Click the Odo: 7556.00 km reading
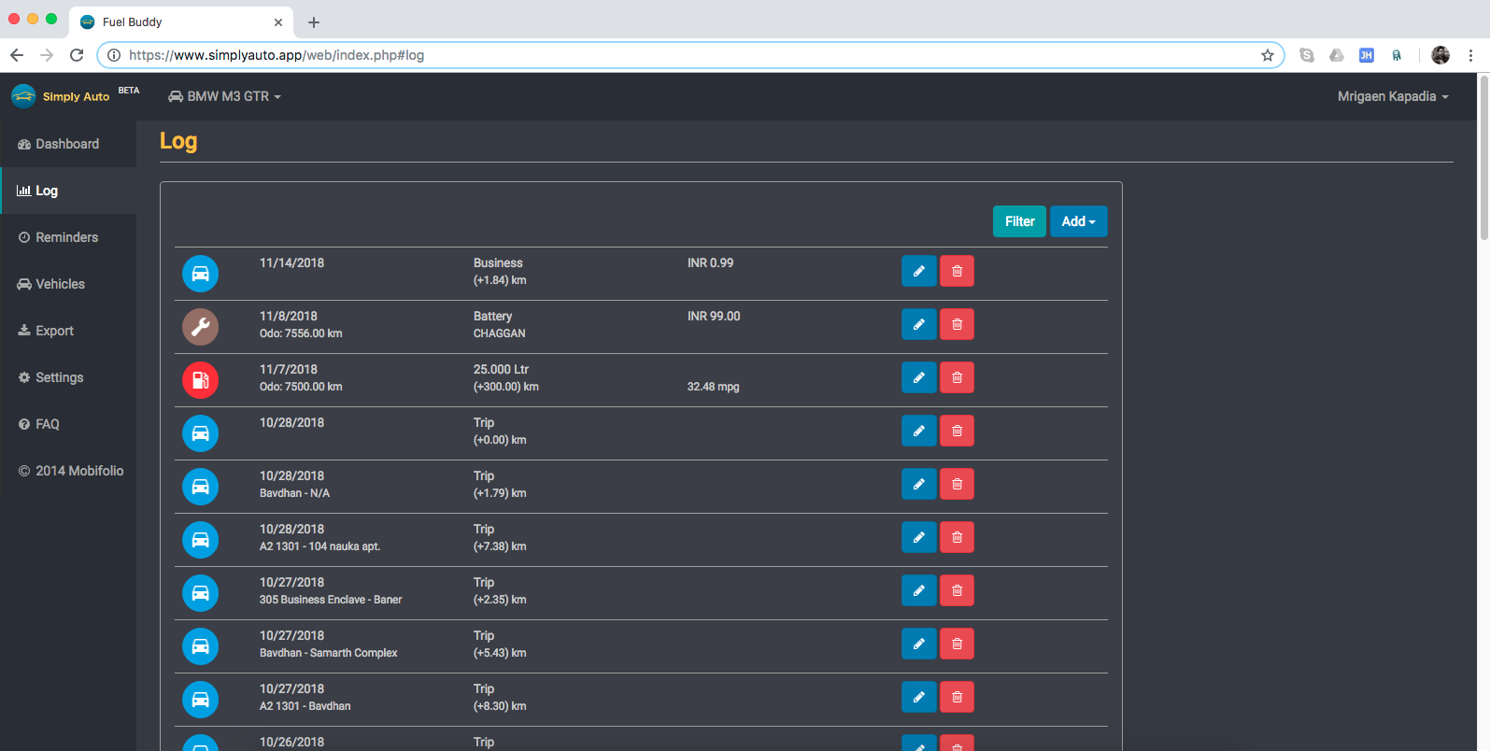 [301, 333]
